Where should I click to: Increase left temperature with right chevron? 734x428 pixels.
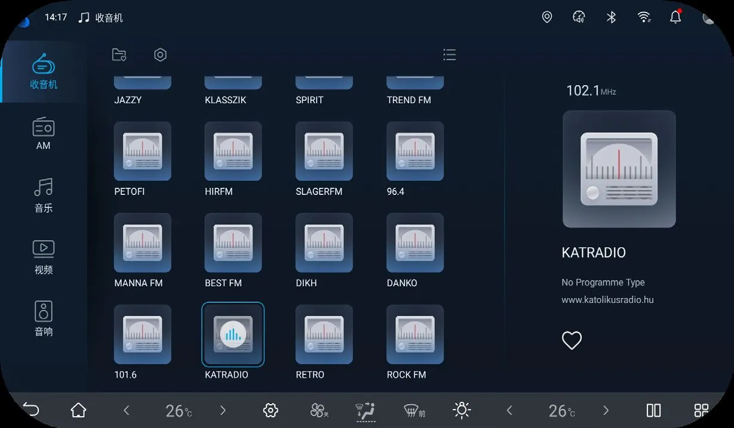[223, 410]
